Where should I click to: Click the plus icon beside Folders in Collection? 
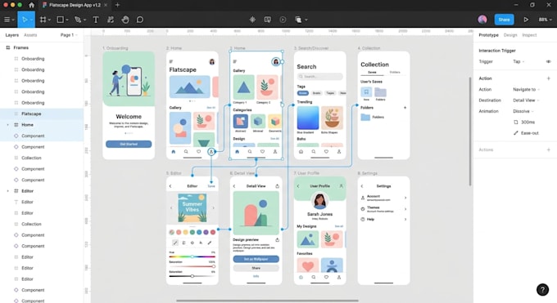[405, 107]
